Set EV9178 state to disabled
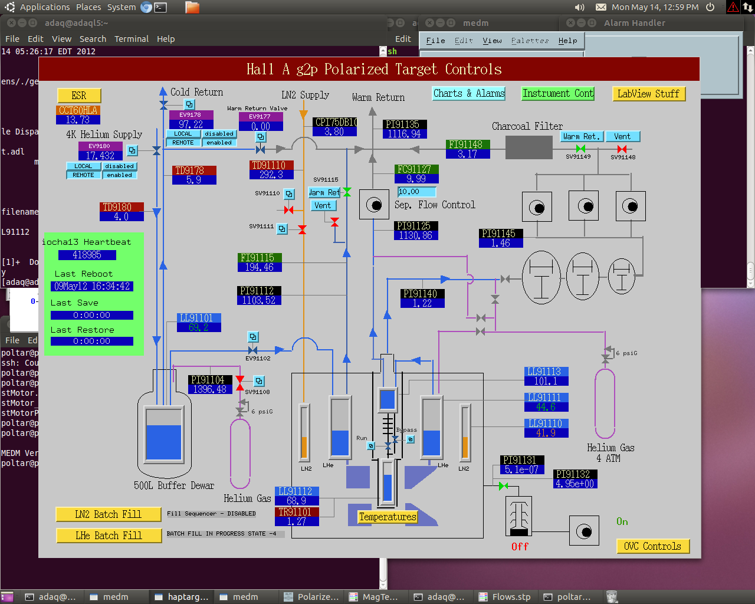This screenshot has width=755, height=604. point(219,134)
